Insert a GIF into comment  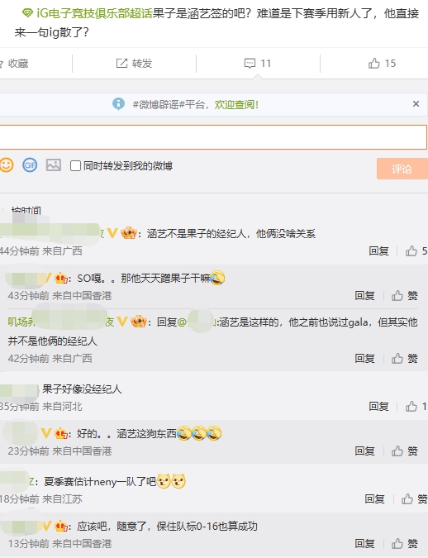click(x=30, y=165)
